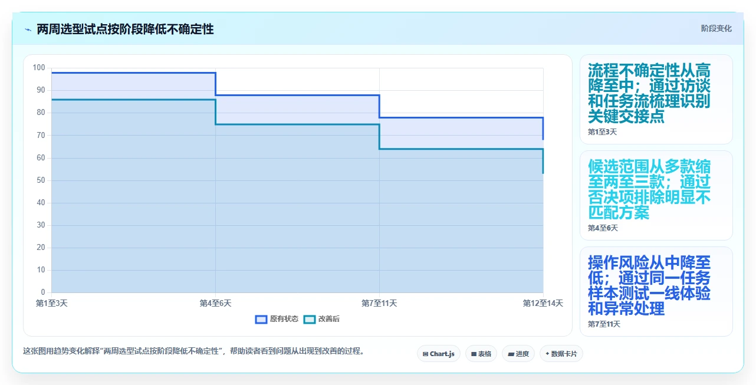Click the x-axis label 第12至14天
756x385 pixels.
pyautogui.click(x=543, y=303)
